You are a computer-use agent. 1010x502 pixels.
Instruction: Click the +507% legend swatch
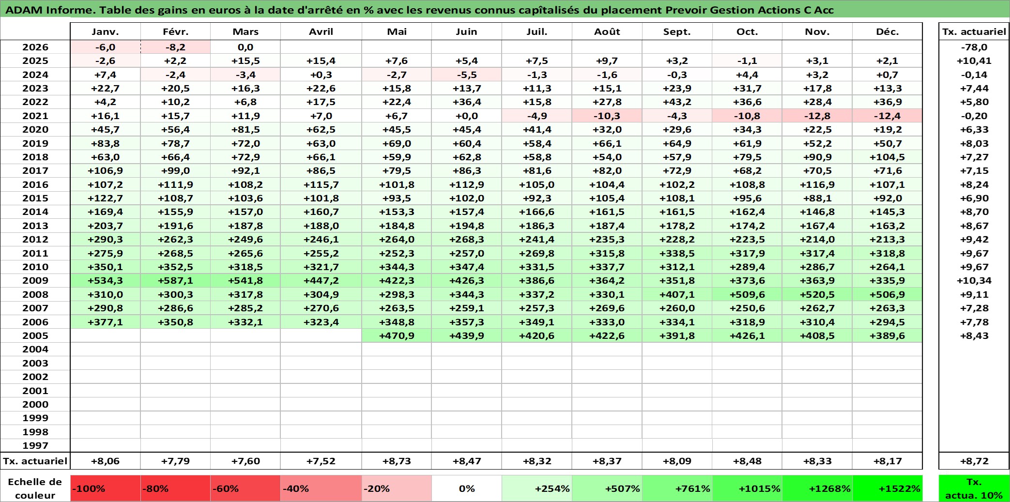607,488
